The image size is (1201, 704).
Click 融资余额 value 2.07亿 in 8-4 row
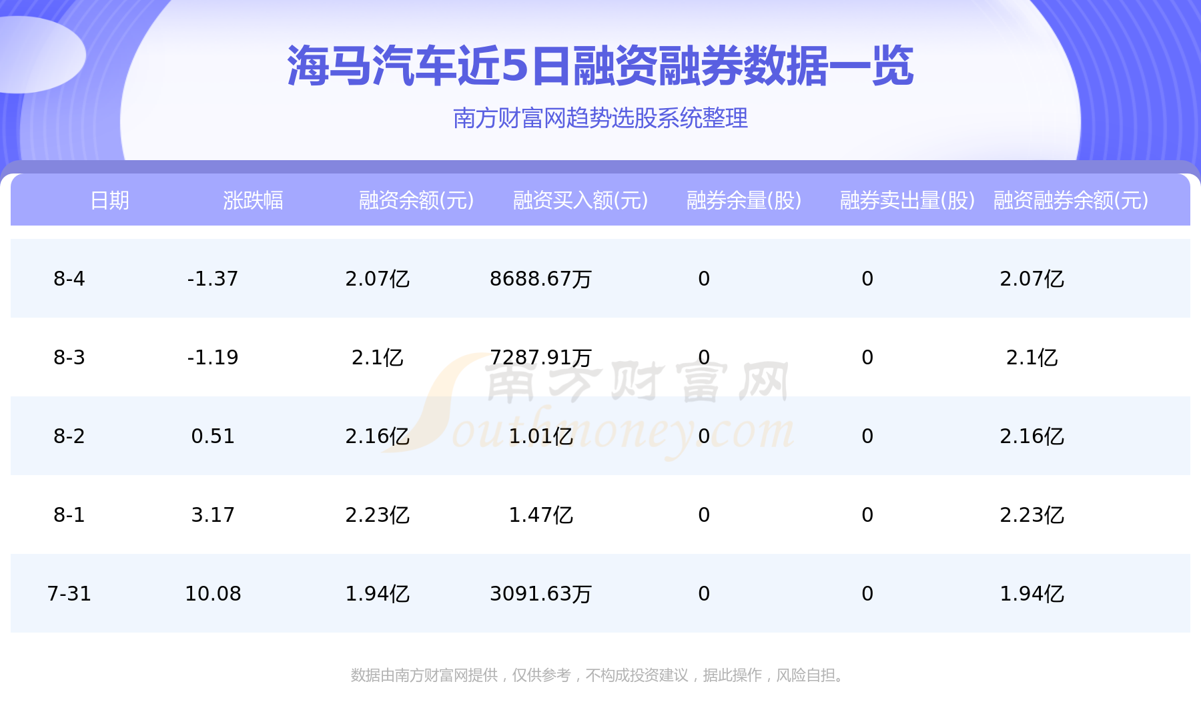point(377,278)
